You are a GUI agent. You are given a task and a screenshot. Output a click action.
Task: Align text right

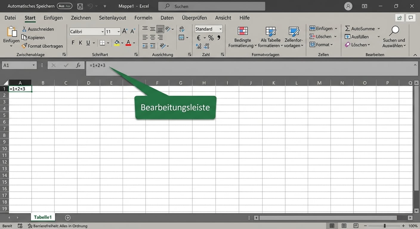click(x=160, y=37)
